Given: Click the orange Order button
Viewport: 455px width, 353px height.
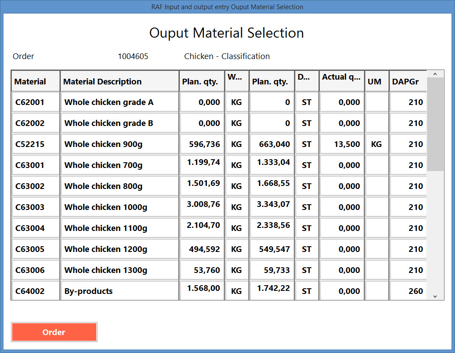Looking at the screenshot, I should (54, 332).
